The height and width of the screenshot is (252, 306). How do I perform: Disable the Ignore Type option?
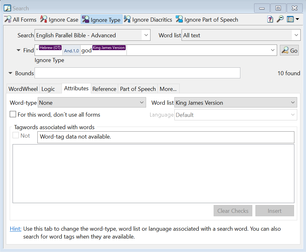pyautogui.click(x=101, y=19)
